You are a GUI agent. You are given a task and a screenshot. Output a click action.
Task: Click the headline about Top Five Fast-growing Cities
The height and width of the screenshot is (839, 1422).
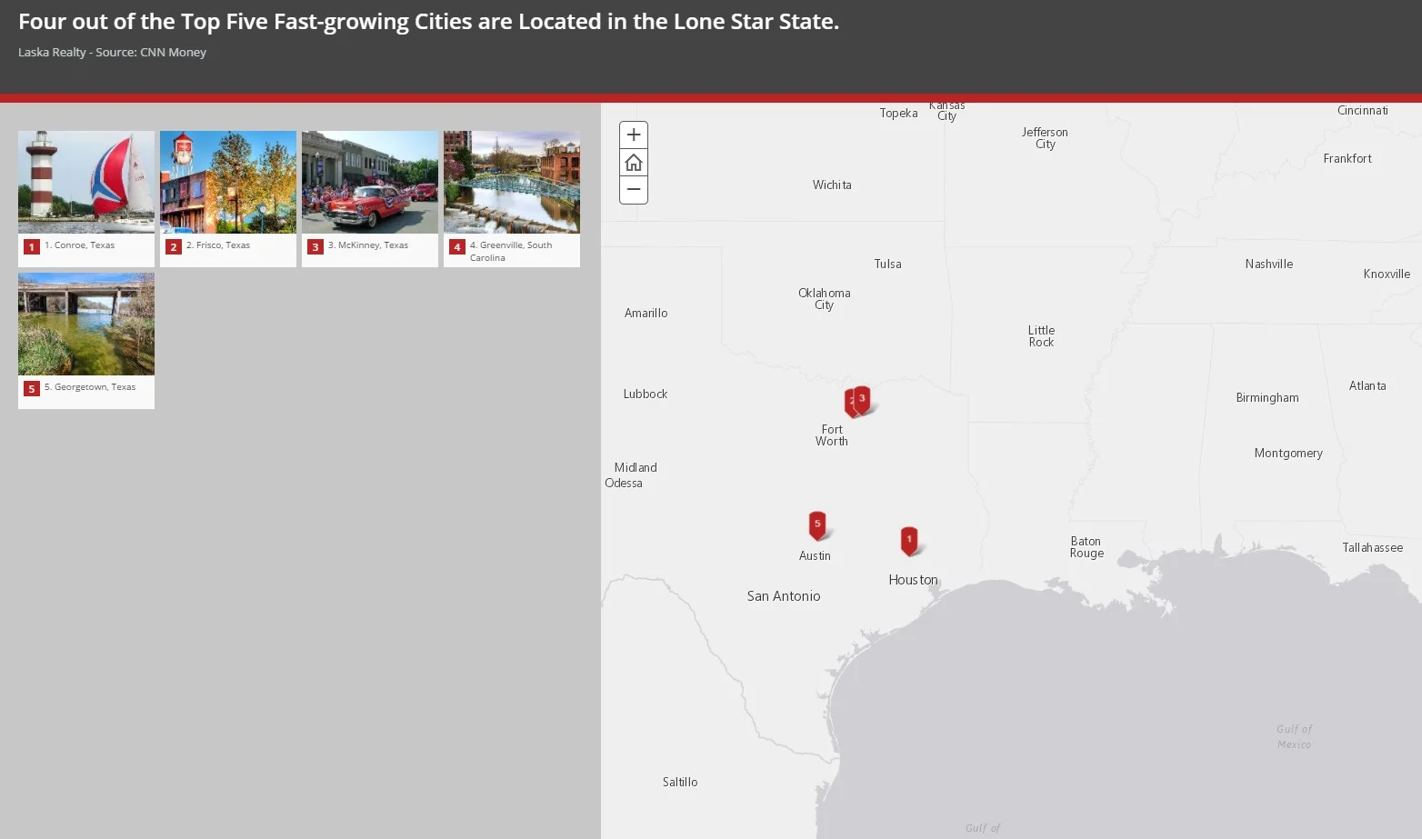click(429, 21)
